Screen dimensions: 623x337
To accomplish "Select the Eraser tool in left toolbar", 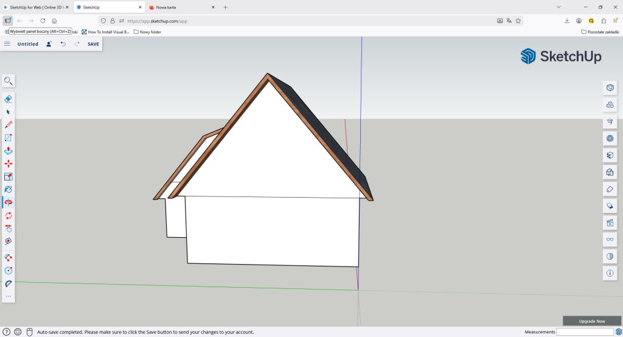I will [x=9, y=99].
